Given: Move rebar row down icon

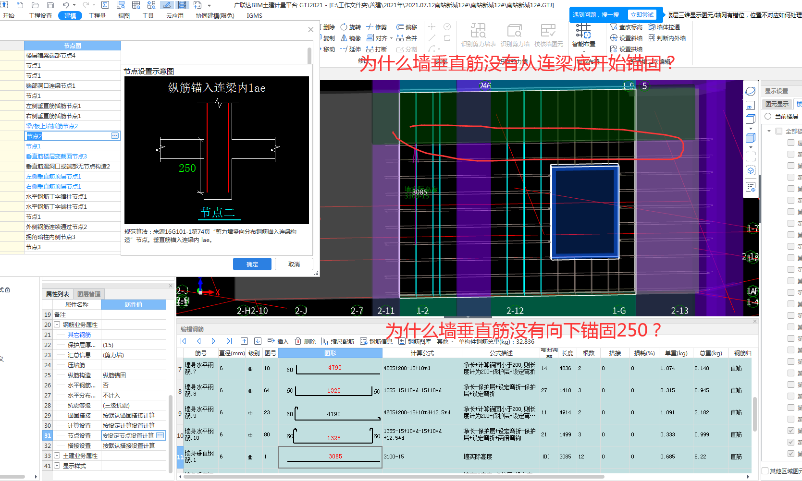Looking at the screenshot, I should (258, 341).
